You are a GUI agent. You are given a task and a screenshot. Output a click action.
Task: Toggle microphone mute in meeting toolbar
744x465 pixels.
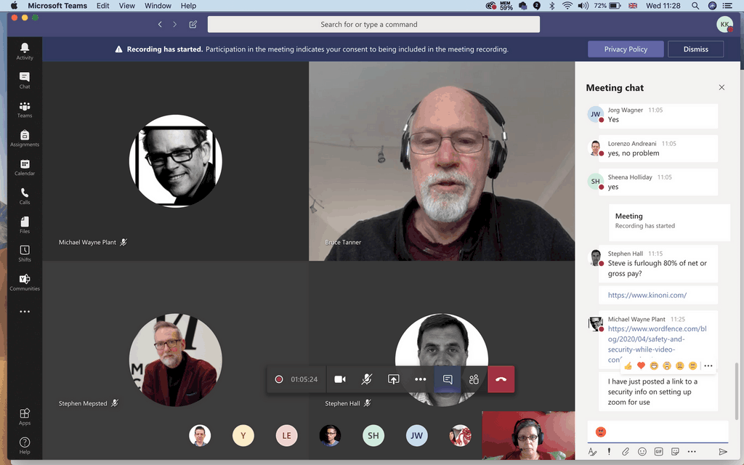367,379
